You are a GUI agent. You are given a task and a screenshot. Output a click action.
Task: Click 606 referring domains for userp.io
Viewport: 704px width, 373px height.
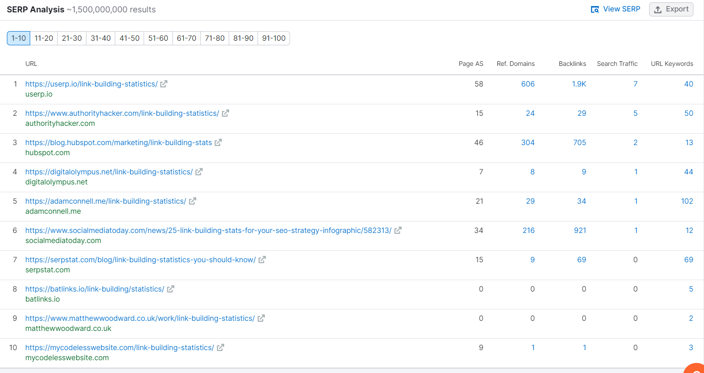point(528,84)
